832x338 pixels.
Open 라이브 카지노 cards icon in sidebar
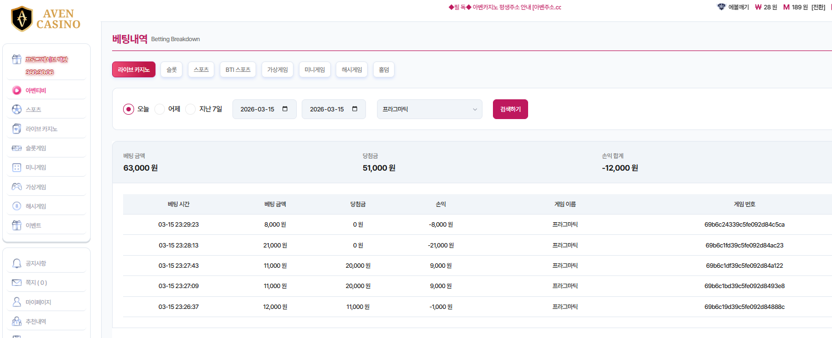16,129
